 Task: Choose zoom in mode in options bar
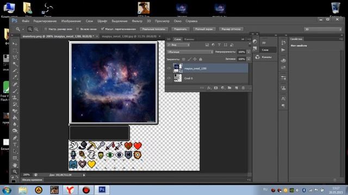click(30, 29)
